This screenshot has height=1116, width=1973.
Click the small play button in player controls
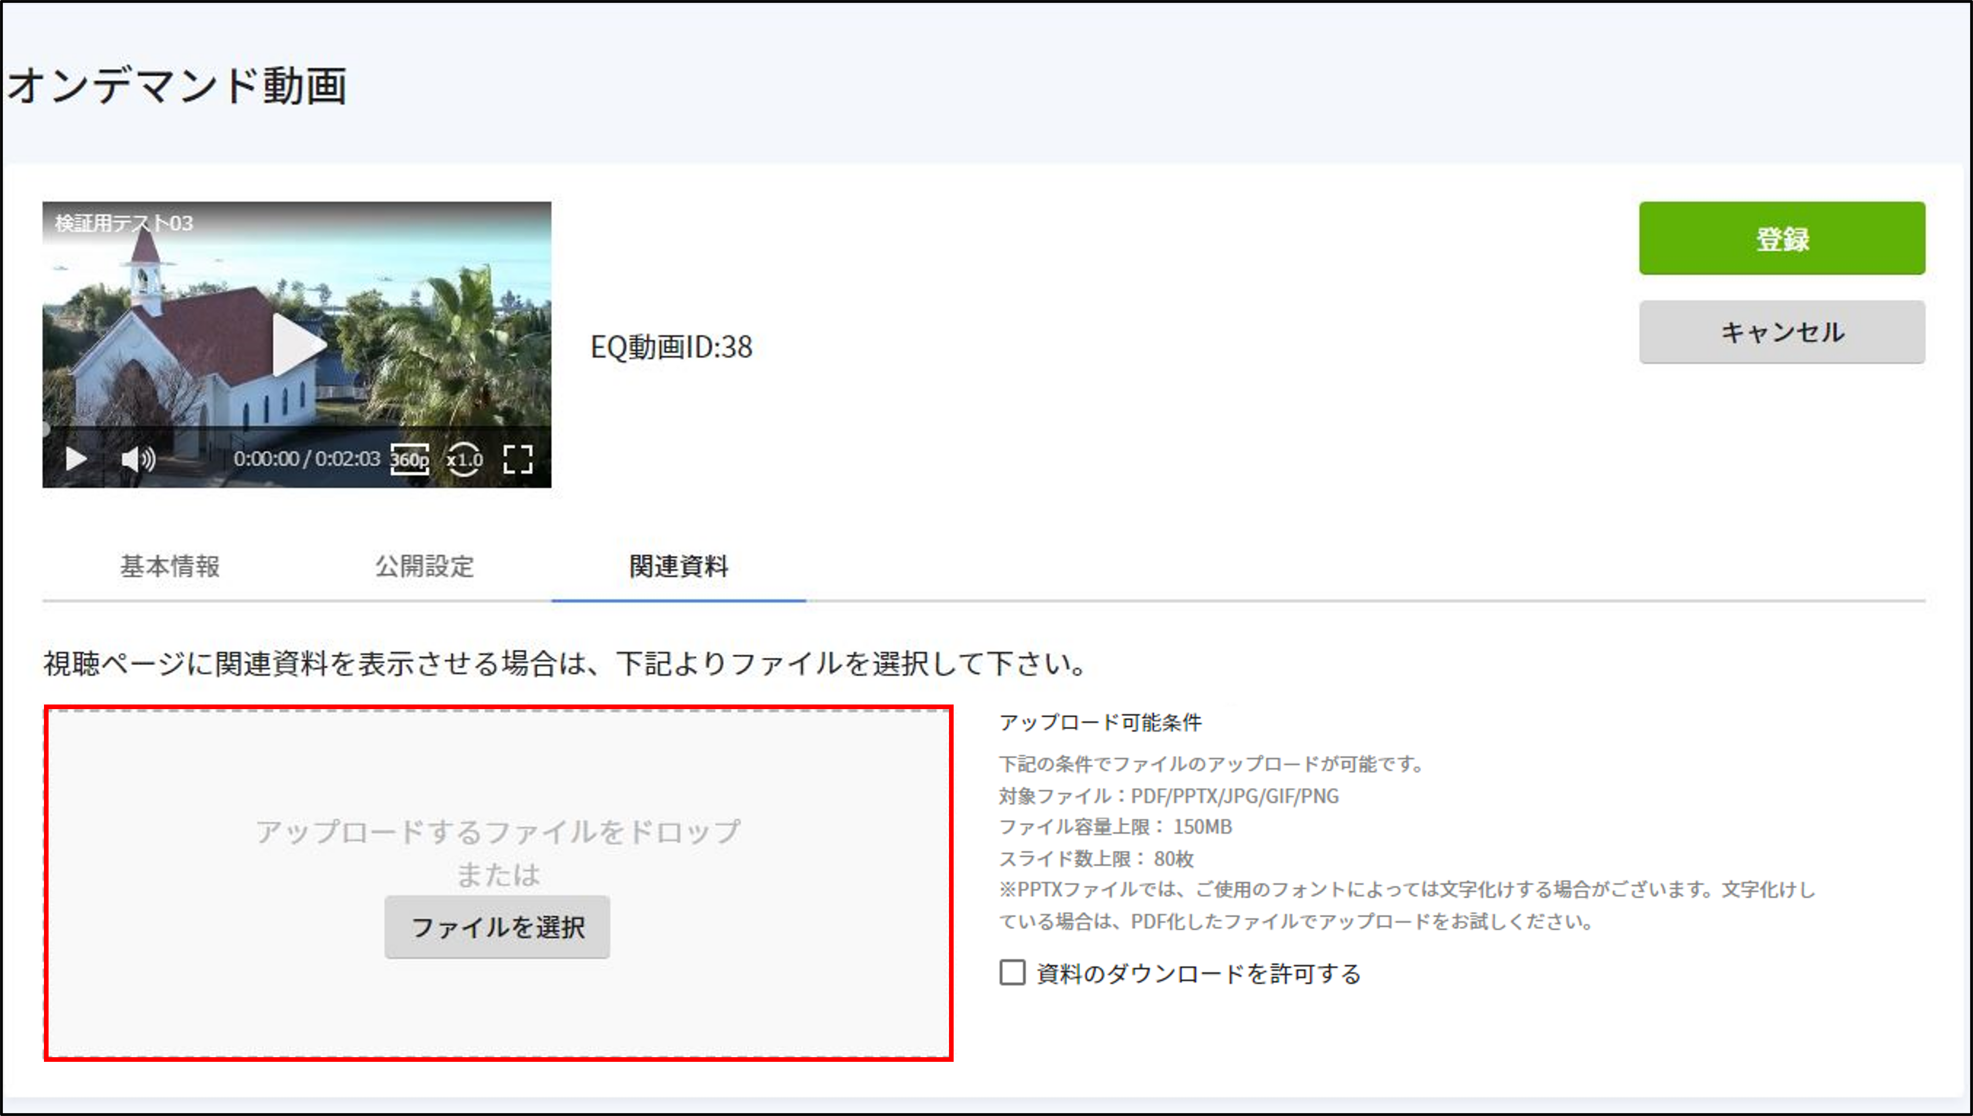[76, 458]
